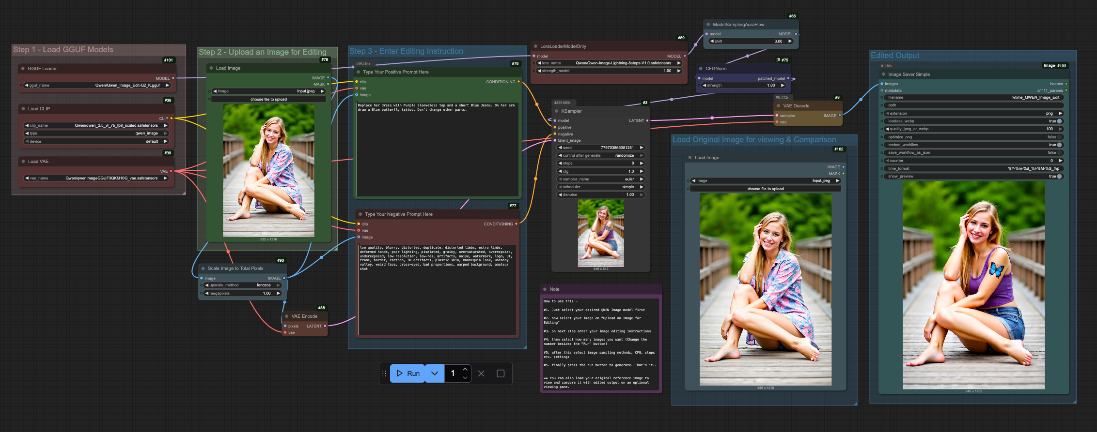Decrease KSampler cfg with left arrow
Screen dimensions: 1097x432
coord(560,171)
